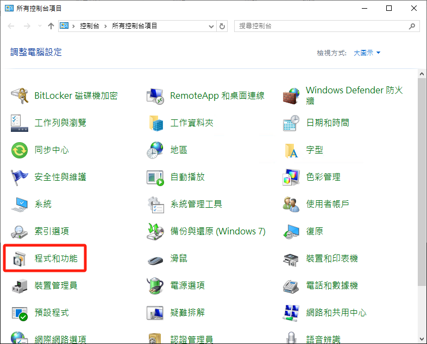Open 裝置和印表機 printer icon
This screenshot has height=344, width=427.
(291, 260)
